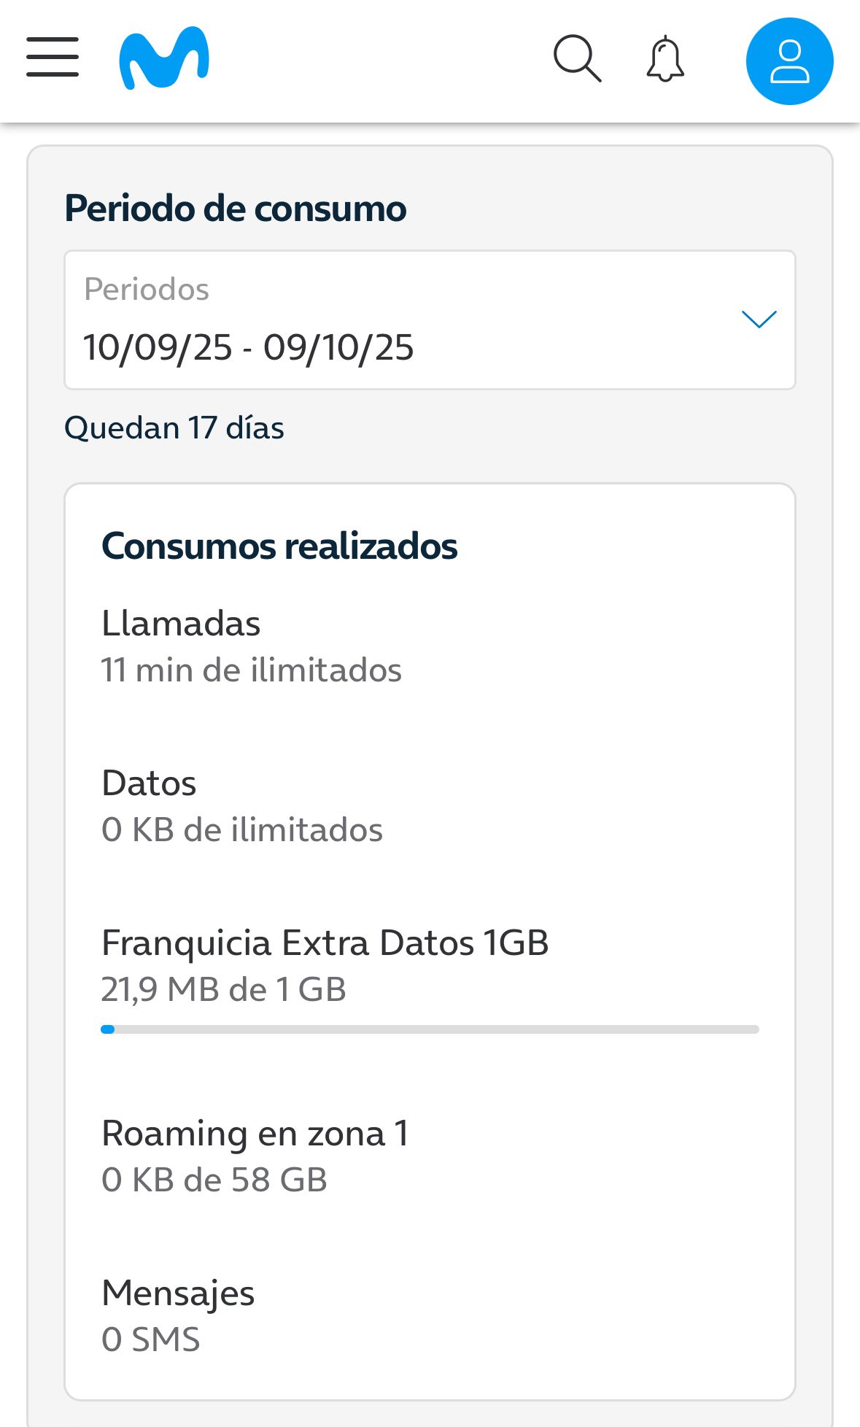The width and height of the screenshot is (860, 1427).
Task: Open the hamburger navigation menu
Action: (x=53, y=58)
